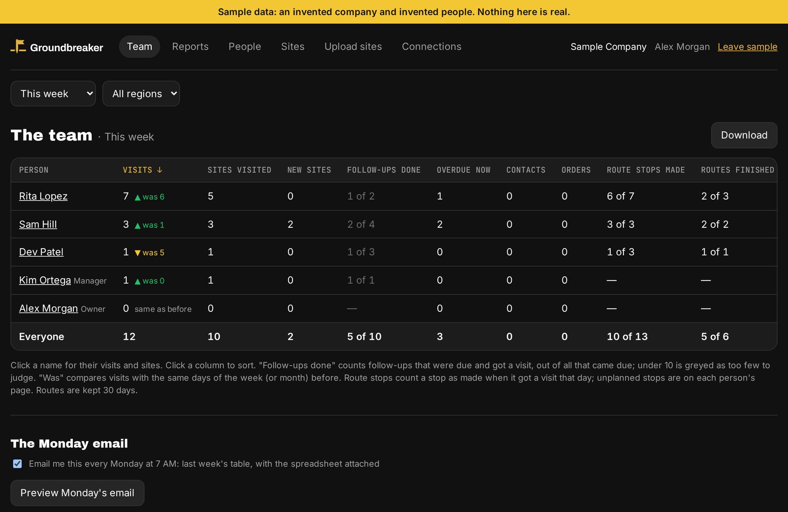Click the Visits sort arrow icon
Viewport: 788px width, 512px height.
[160, 170]
